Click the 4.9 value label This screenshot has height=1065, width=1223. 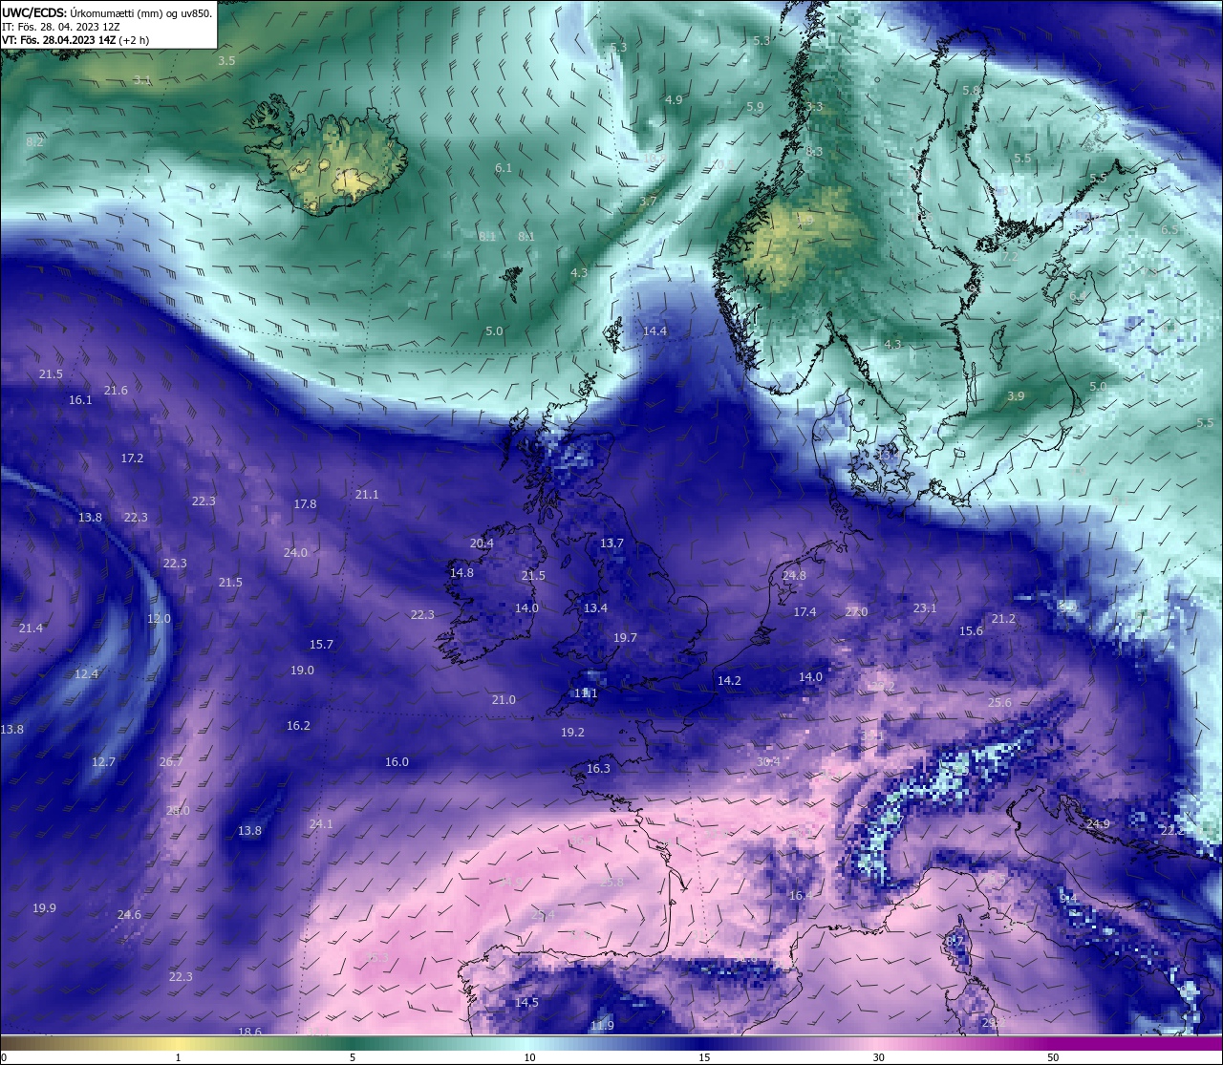pos(674,100)
